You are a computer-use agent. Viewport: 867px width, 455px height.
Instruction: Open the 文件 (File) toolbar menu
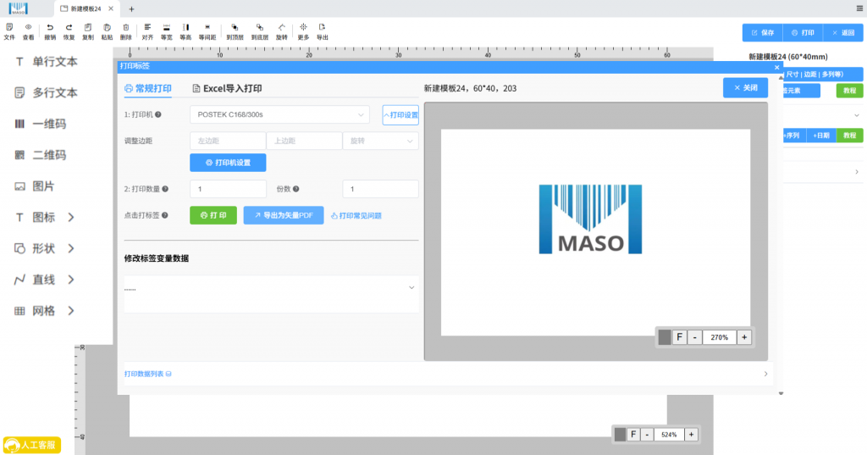click(9, 31)
